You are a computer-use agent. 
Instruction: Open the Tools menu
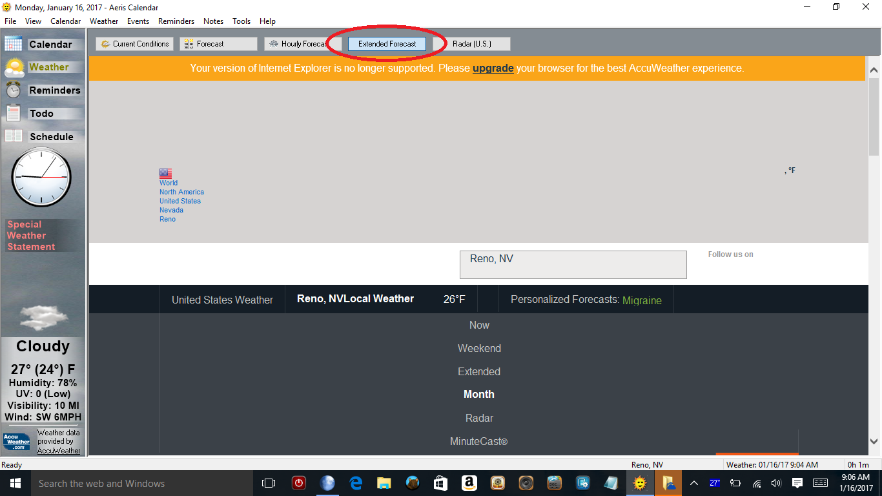point(241,21)
